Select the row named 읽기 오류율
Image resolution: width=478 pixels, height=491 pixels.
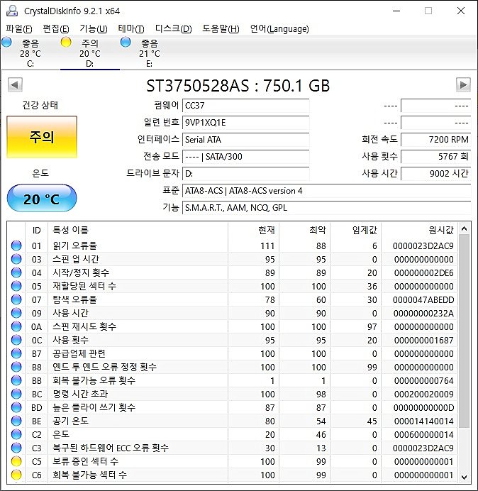(233, 245)
